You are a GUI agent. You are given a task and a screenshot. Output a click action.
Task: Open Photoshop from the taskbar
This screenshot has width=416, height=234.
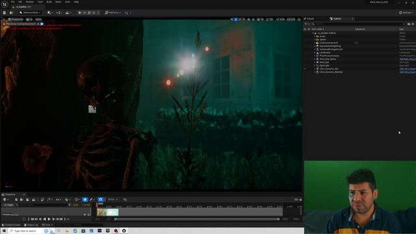pyautogui.click(x=99, y=231)
